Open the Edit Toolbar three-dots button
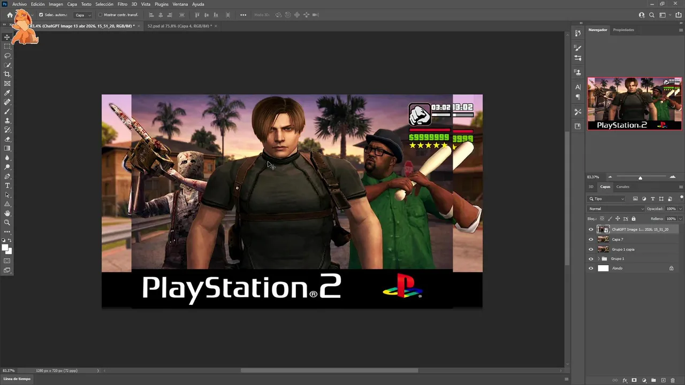685x385 pixels. point(7,232)
